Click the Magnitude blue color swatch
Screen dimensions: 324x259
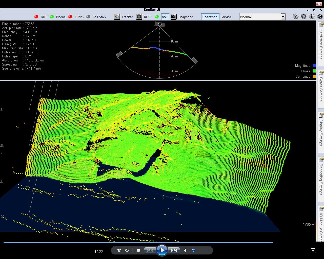pos(314,66)
